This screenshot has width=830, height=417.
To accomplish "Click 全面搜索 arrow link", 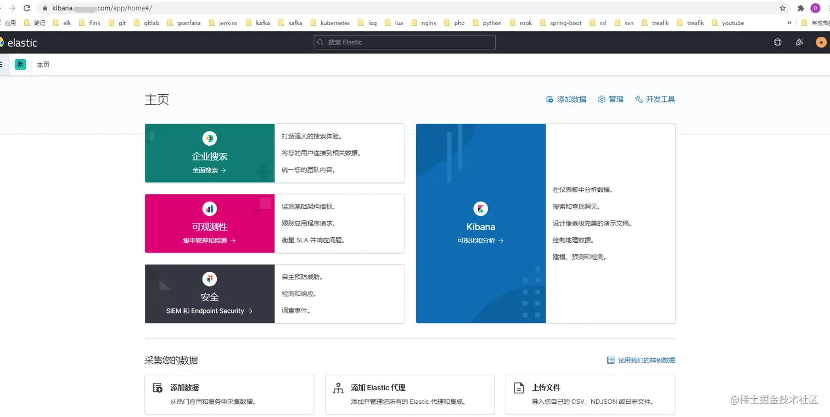I will tap(209, 170).
